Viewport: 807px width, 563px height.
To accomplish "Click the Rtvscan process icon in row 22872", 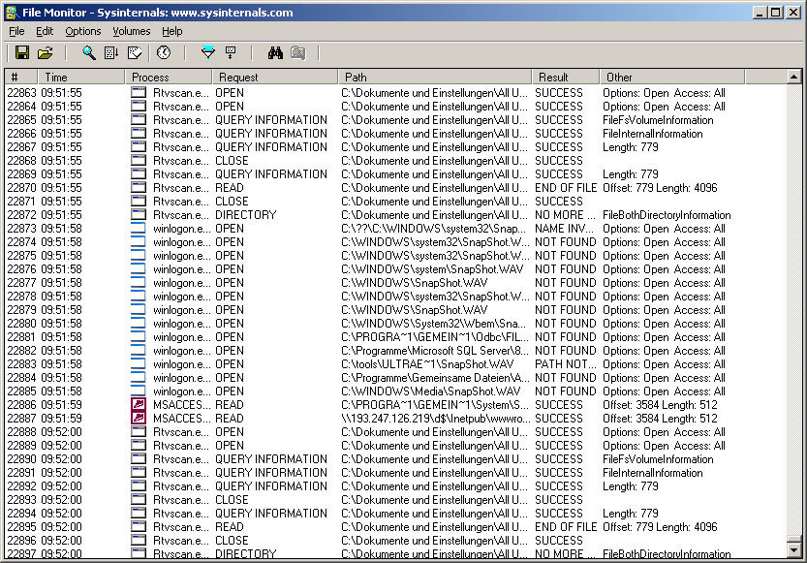I will pos(139,214).
